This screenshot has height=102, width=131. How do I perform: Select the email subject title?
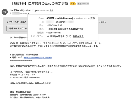(40, 4)
